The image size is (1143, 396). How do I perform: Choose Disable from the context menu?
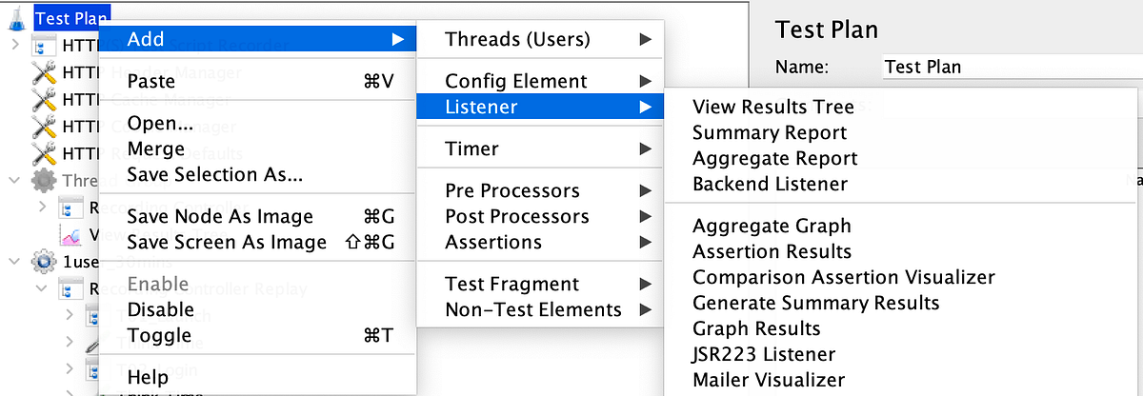pos(160,309)
